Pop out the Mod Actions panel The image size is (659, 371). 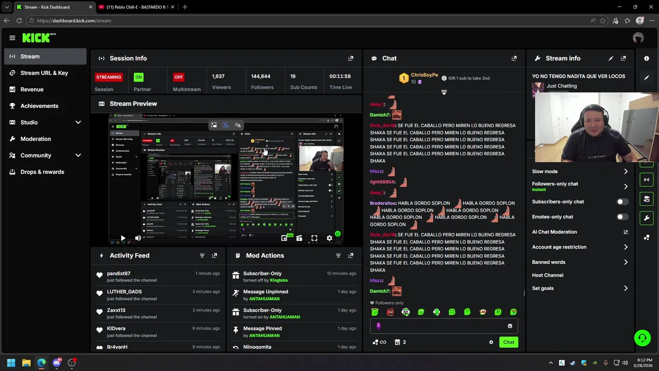(x=351, y=256)
